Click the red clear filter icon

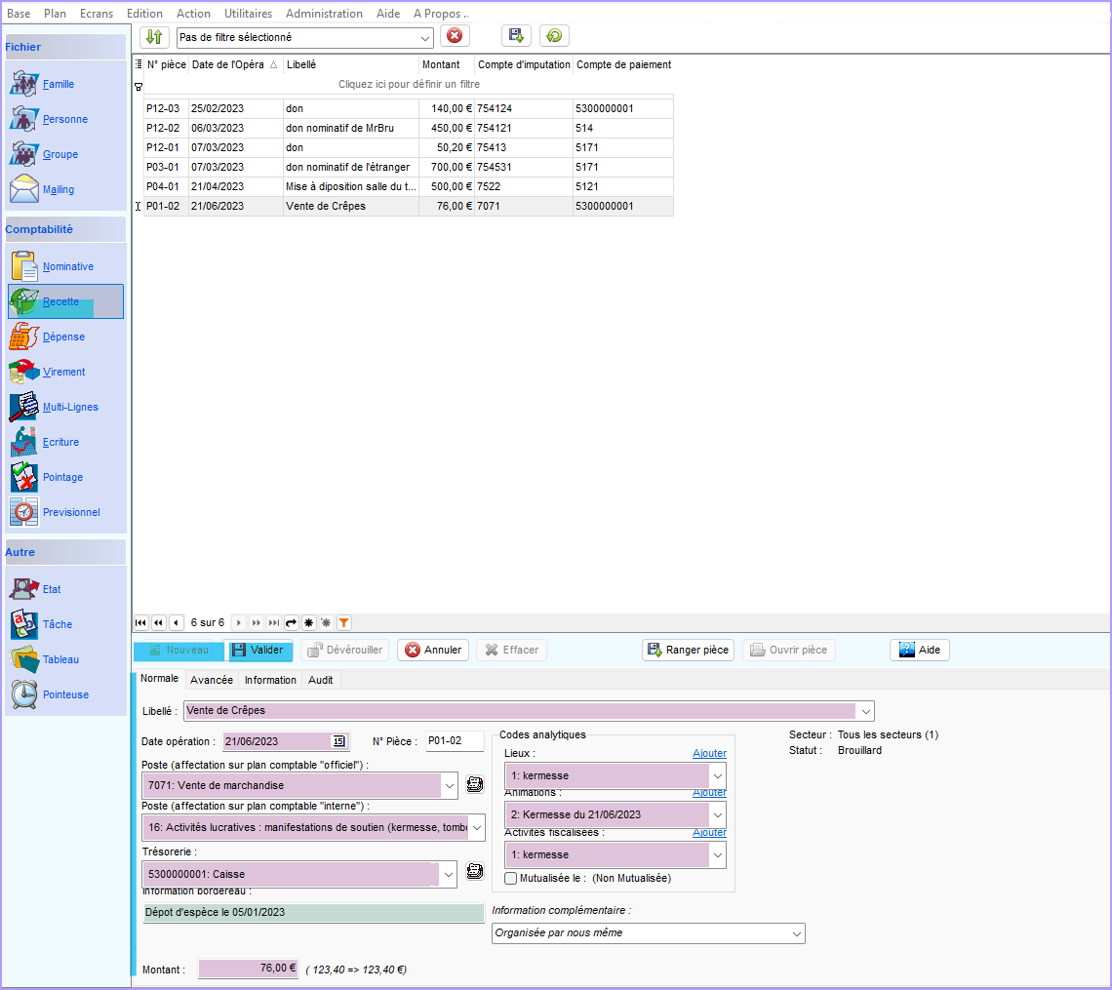pos(455,36)
